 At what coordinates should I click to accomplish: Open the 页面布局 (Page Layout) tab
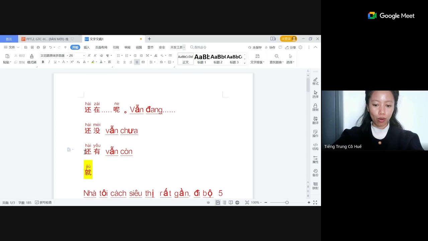pyautogui.click(x=101, y=48)
